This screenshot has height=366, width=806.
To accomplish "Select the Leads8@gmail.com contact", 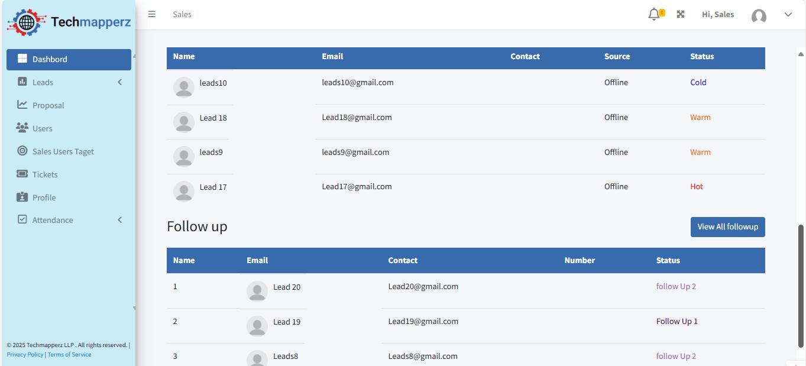I will (x=423, y=356).
